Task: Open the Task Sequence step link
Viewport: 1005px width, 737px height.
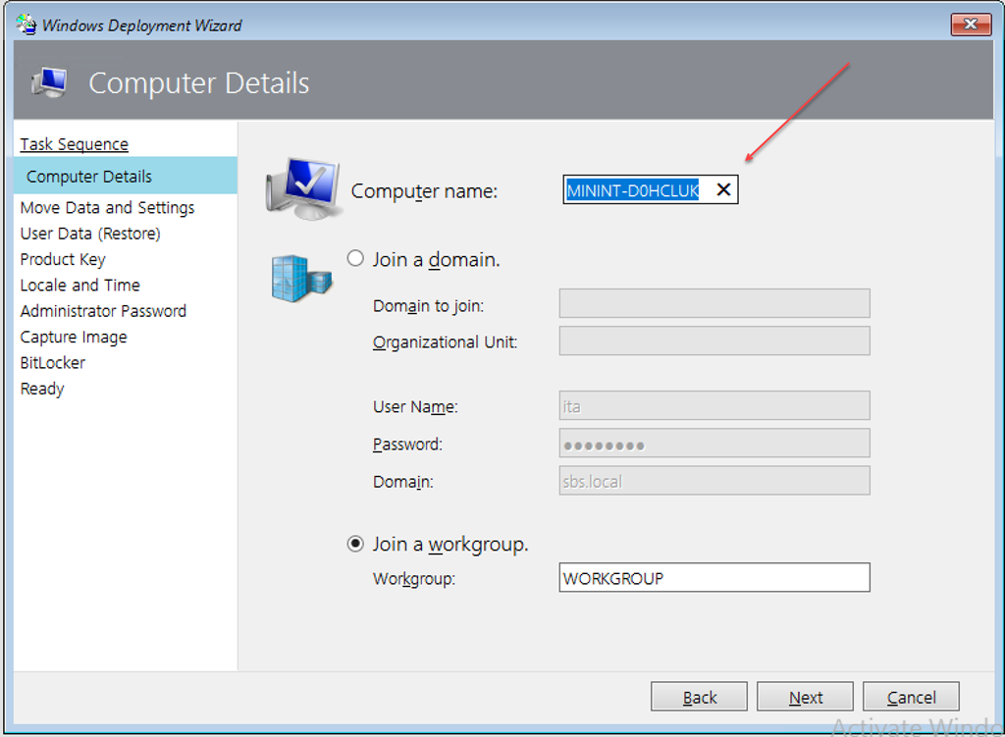Action: (74, 144)
